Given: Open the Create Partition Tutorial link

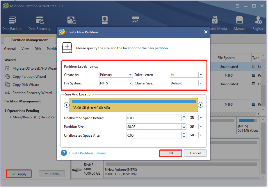Looking at the screenshot, I should coord(88,153).
